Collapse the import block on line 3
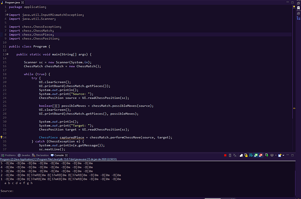 pyautogui.click(x=7, y=14)
